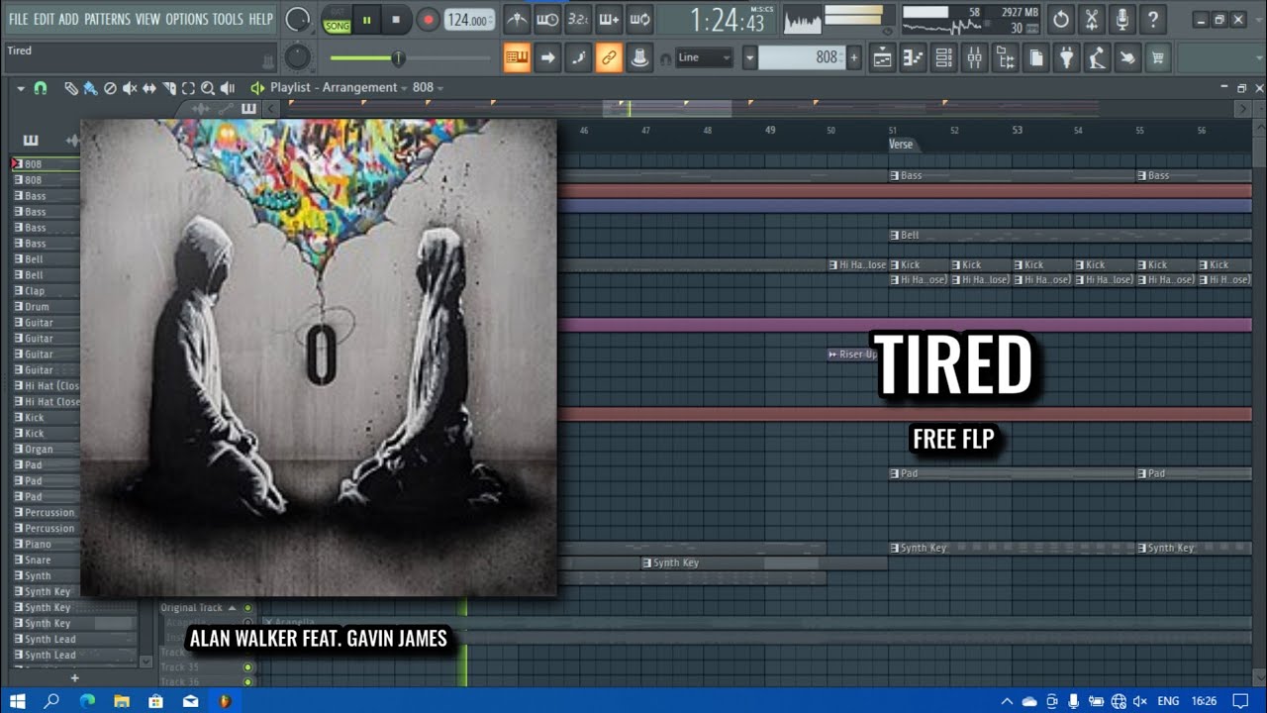The height and width of the screenshot is (713, 1267).
Task: Toggle the 3-2-1 countdown before recording
Action: coord(578,19)
